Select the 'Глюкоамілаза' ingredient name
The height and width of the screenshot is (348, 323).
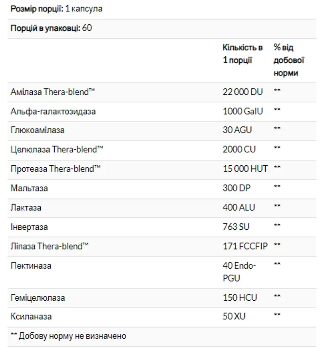coord(38,130)
